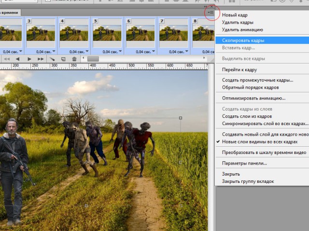Collapse the panel using double-arrow icon
309x231 pixels.
coord(206,7)
